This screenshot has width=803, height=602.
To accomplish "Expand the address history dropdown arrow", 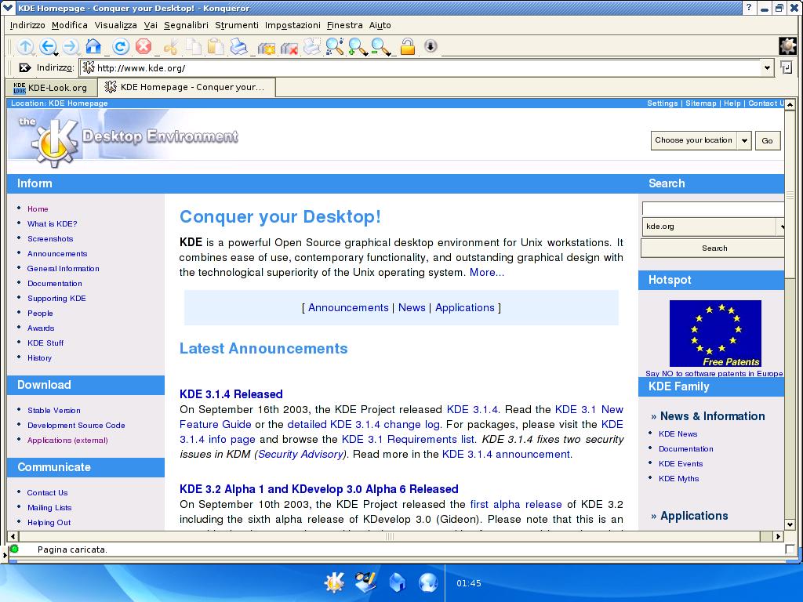I will [x=767, y=67].
